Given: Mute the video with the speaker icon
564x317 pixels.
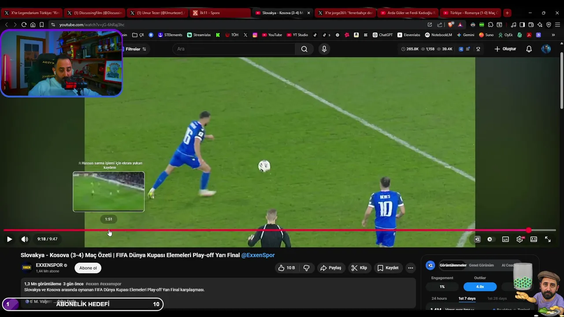Looking at the screenshot, I should [25, 239].
